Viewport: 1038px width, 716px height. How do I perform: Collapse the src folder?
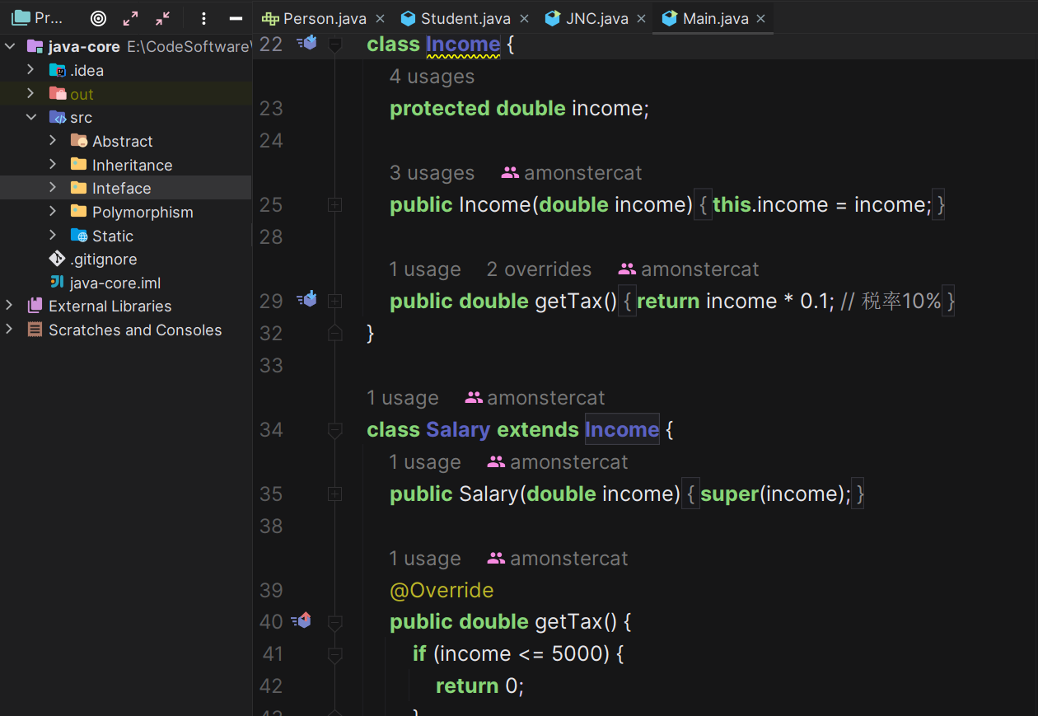[x=31, y=118]
